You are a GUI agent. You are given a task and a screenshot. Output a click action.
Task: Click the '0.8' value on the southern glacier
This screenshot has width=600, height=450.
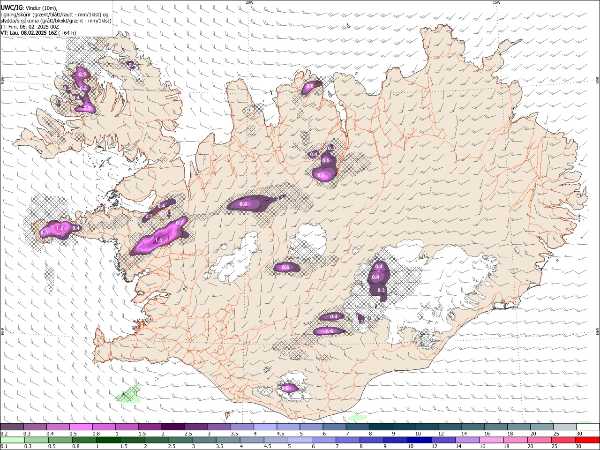[x=285, y=388]
